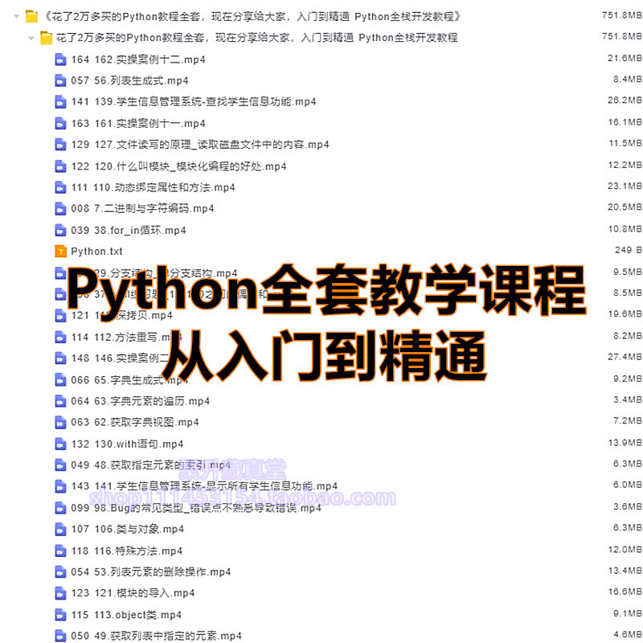Select file name 129 127.文件读写的原理_读取磁盘文件中的内容.mp4
Viewport: 643px width, 643px height.
click(200, 145)
